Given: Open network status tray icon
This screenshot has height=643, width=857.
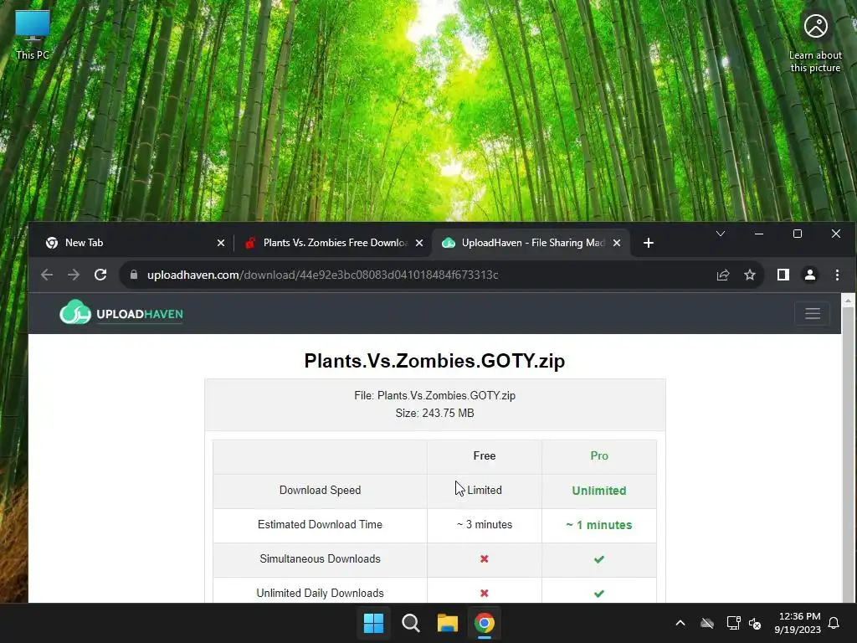Looking at the screenshot, I should pyautogui.click(x=733, y=623).
